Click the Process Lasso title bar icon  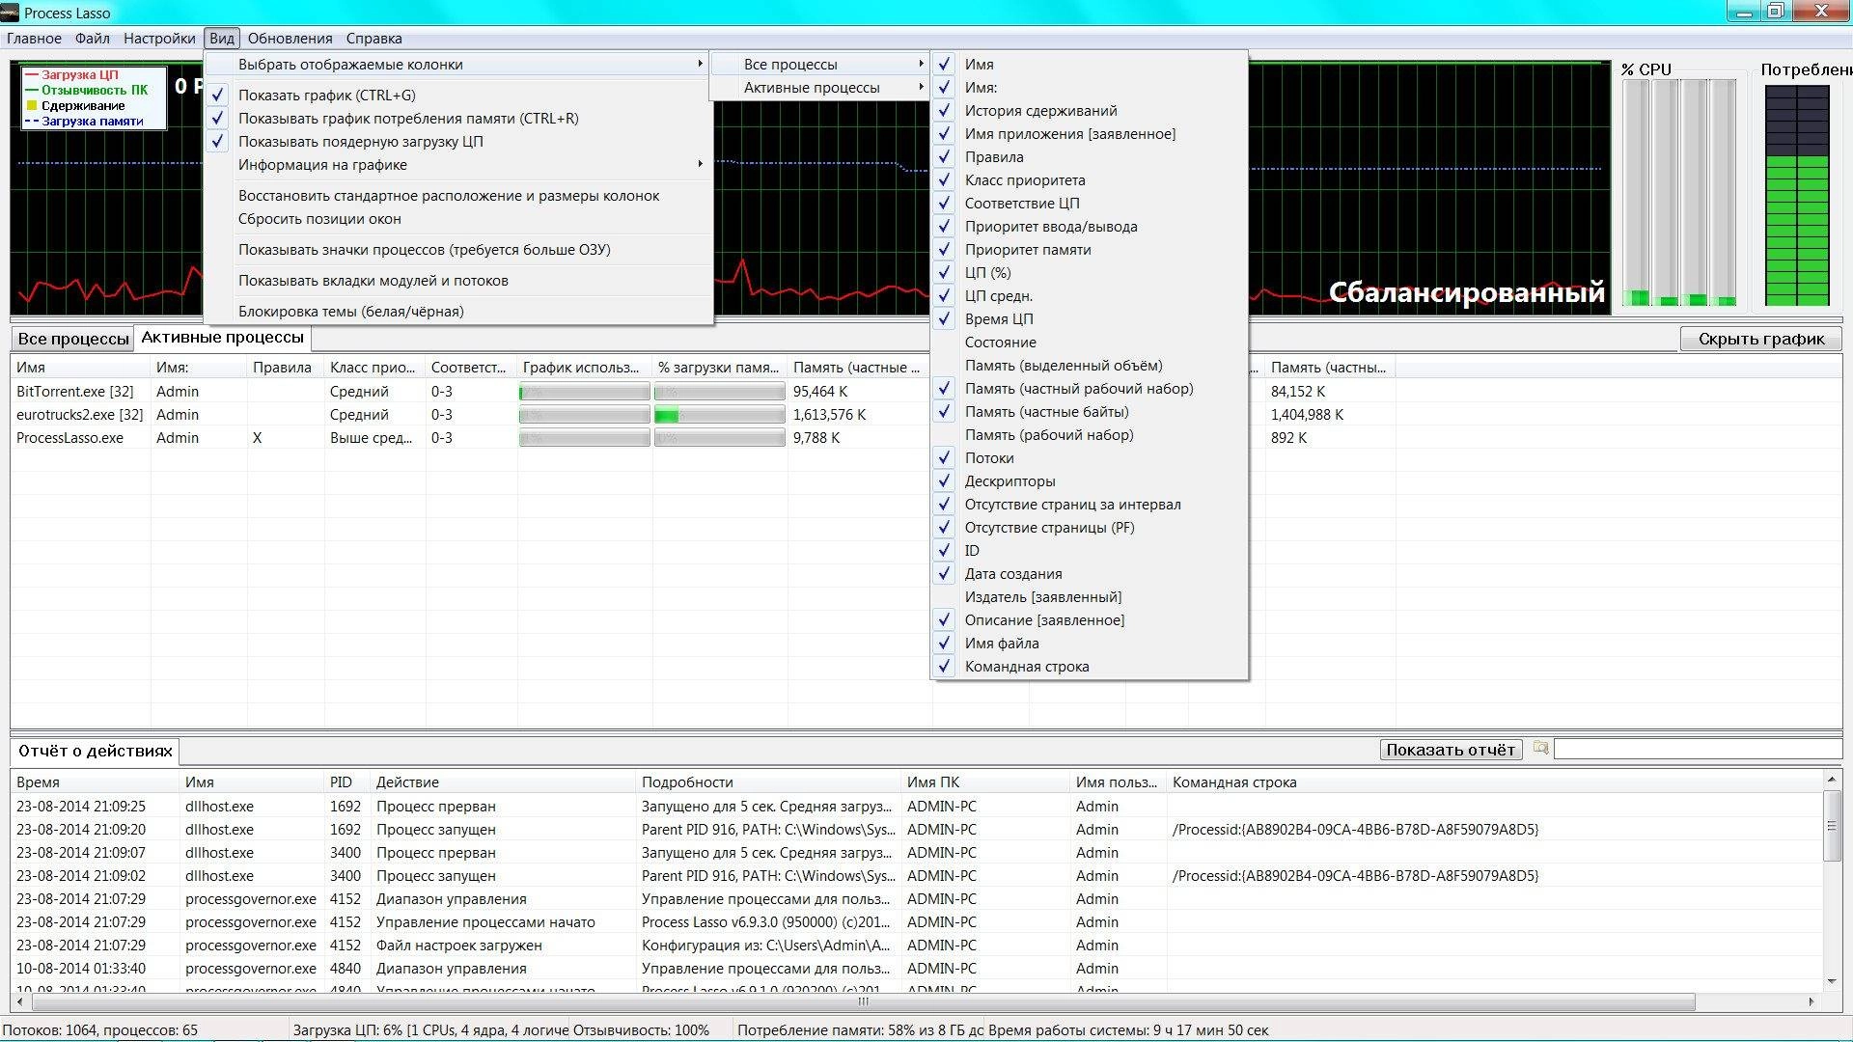tap(10, 13)
